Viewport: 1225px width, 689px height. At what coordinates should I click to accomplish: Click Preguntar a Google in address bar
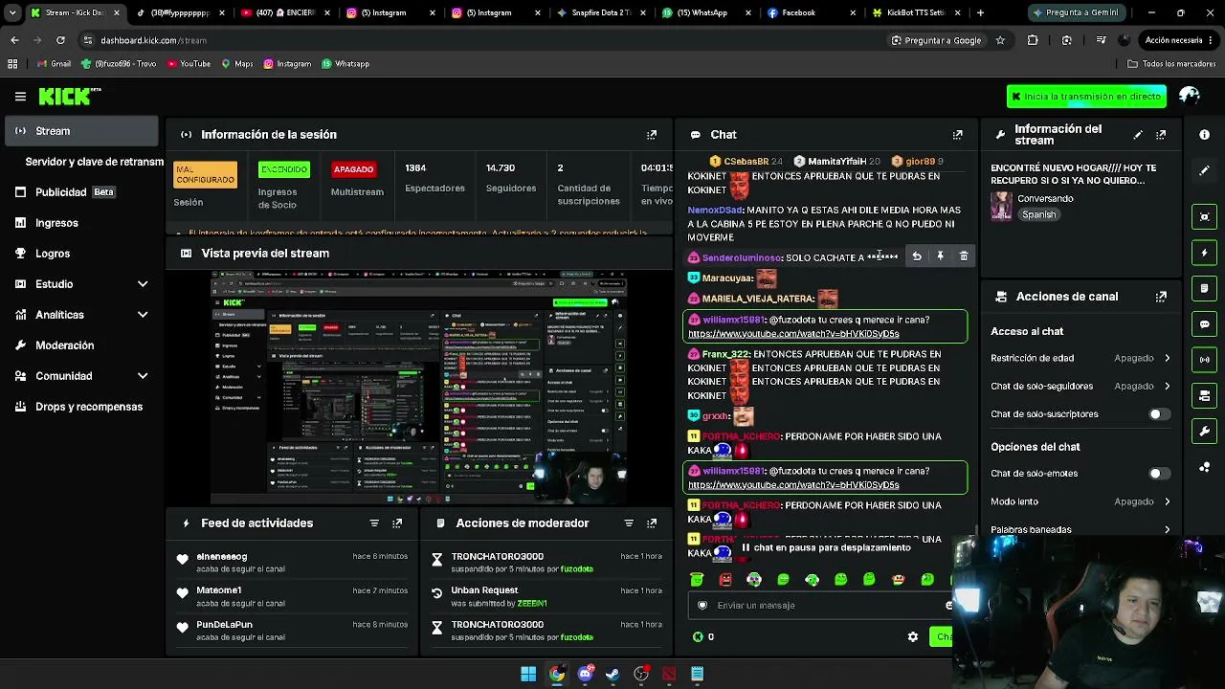click(936, 40)
